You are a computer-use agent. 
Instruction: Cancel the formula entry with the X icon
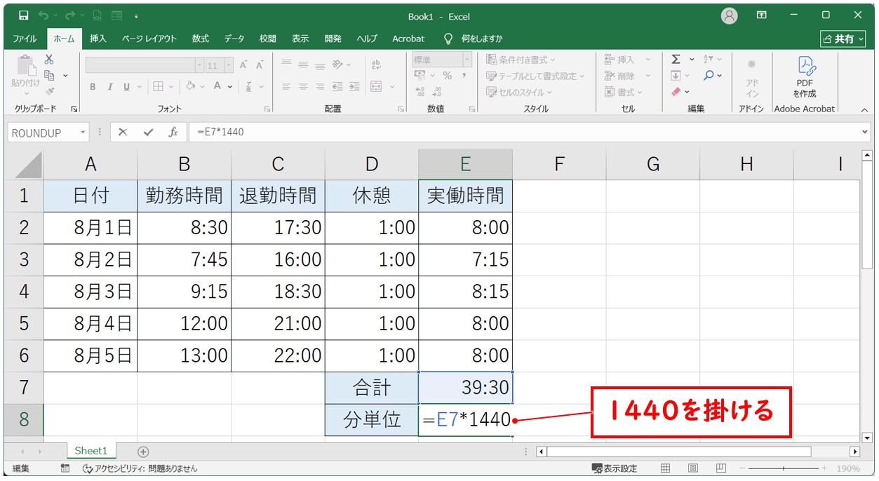[123, 132]
